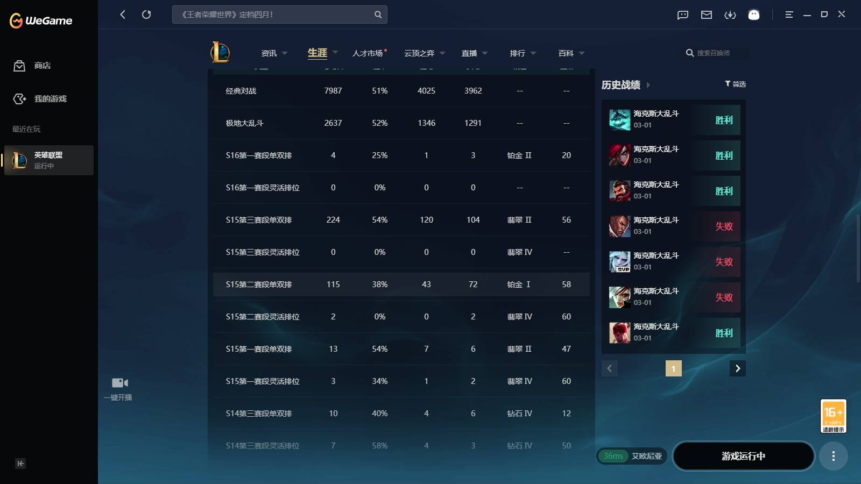Select the S15第一赛段灵活排位 row

click(x=401, y=381)
